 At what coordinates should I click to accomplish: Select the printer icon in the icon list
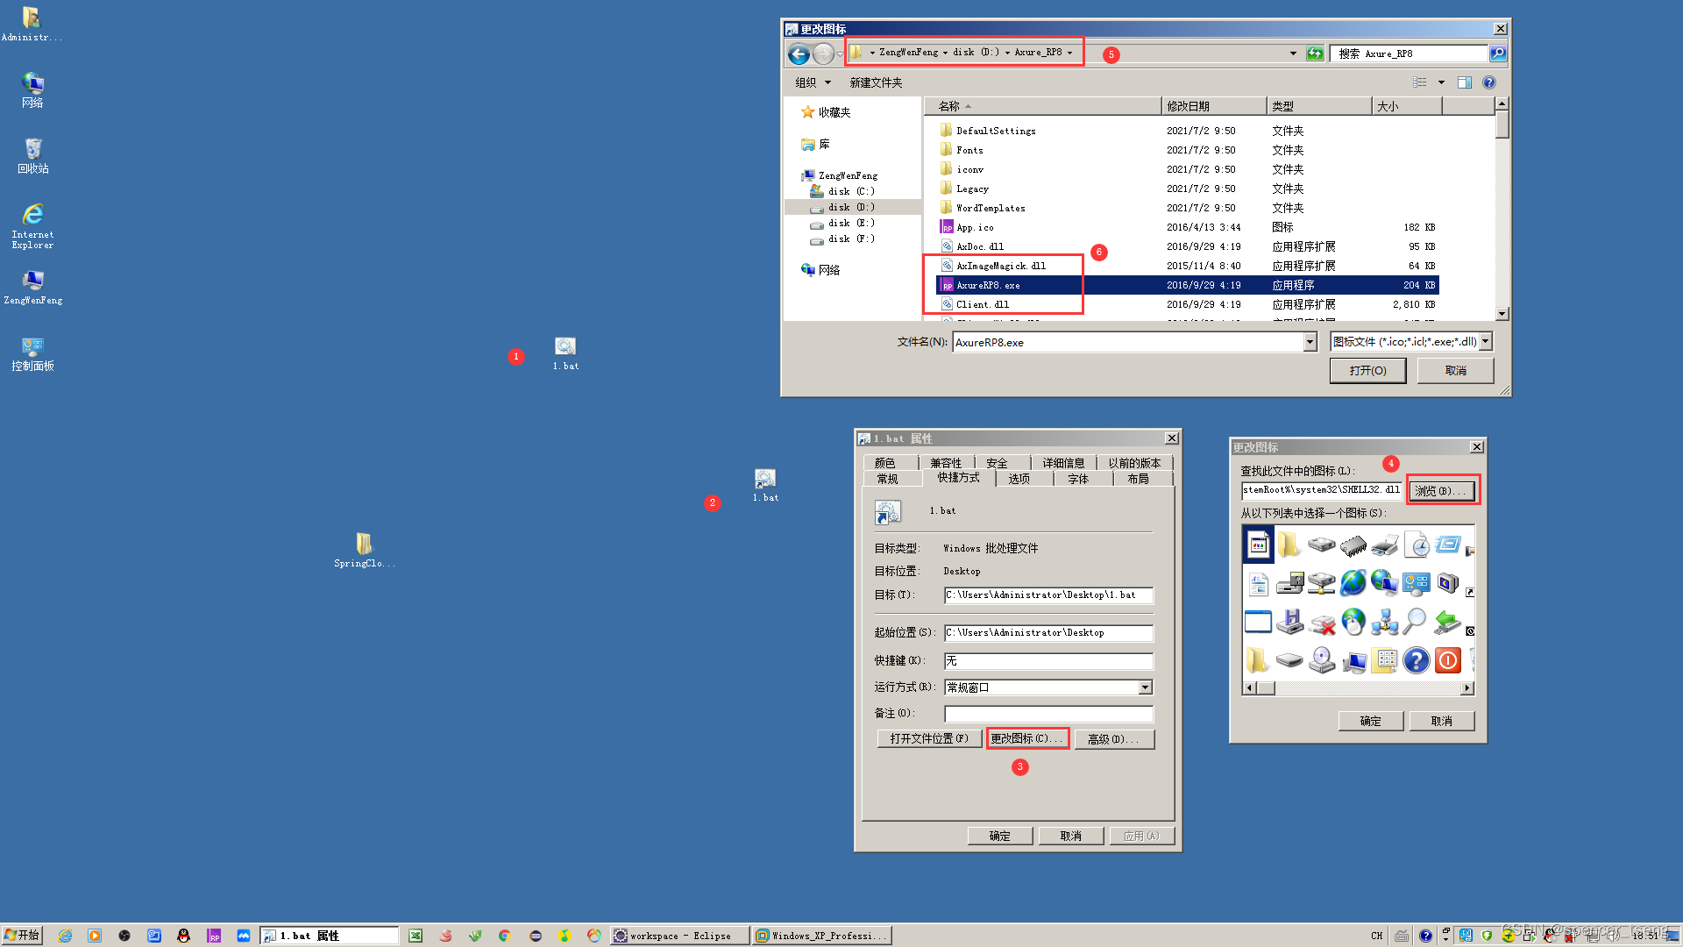point(1384,545)
